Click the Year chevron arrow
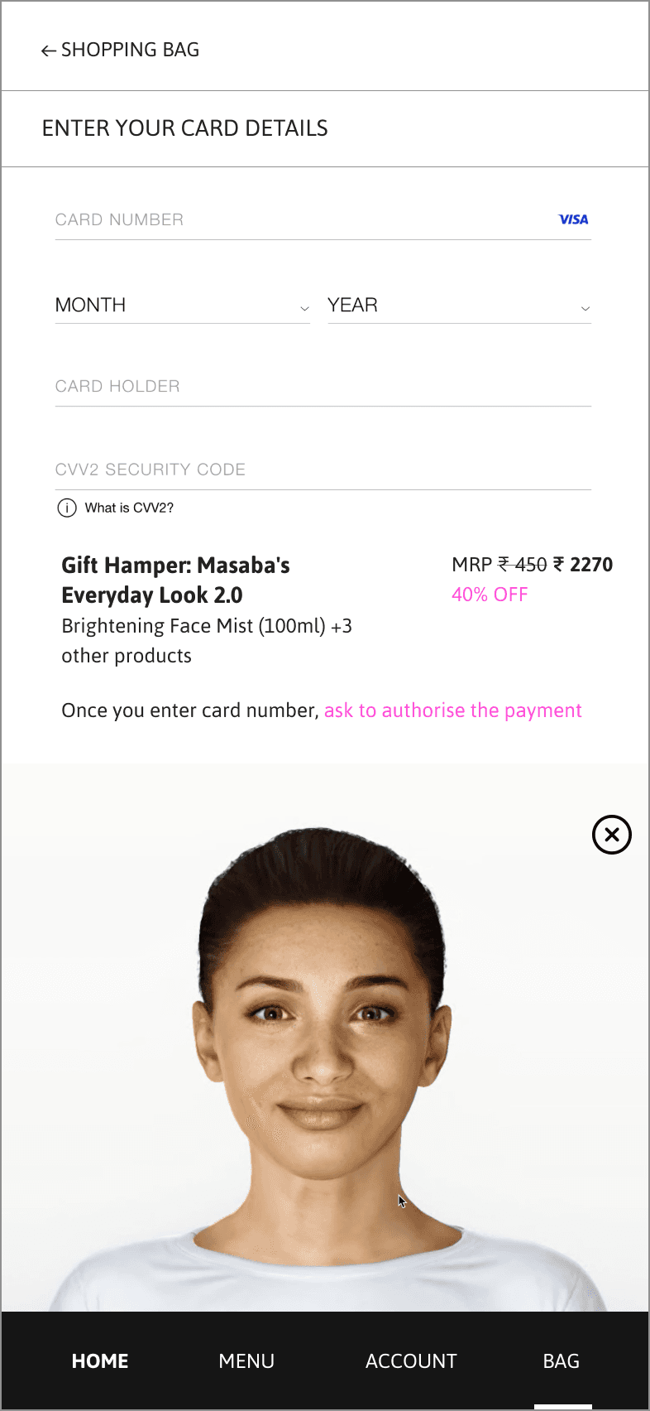 click(585, 309)
